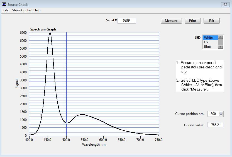The height and width of the screenshot is (157, 232).
Task: Open the File menu
Action: (6, 10)
